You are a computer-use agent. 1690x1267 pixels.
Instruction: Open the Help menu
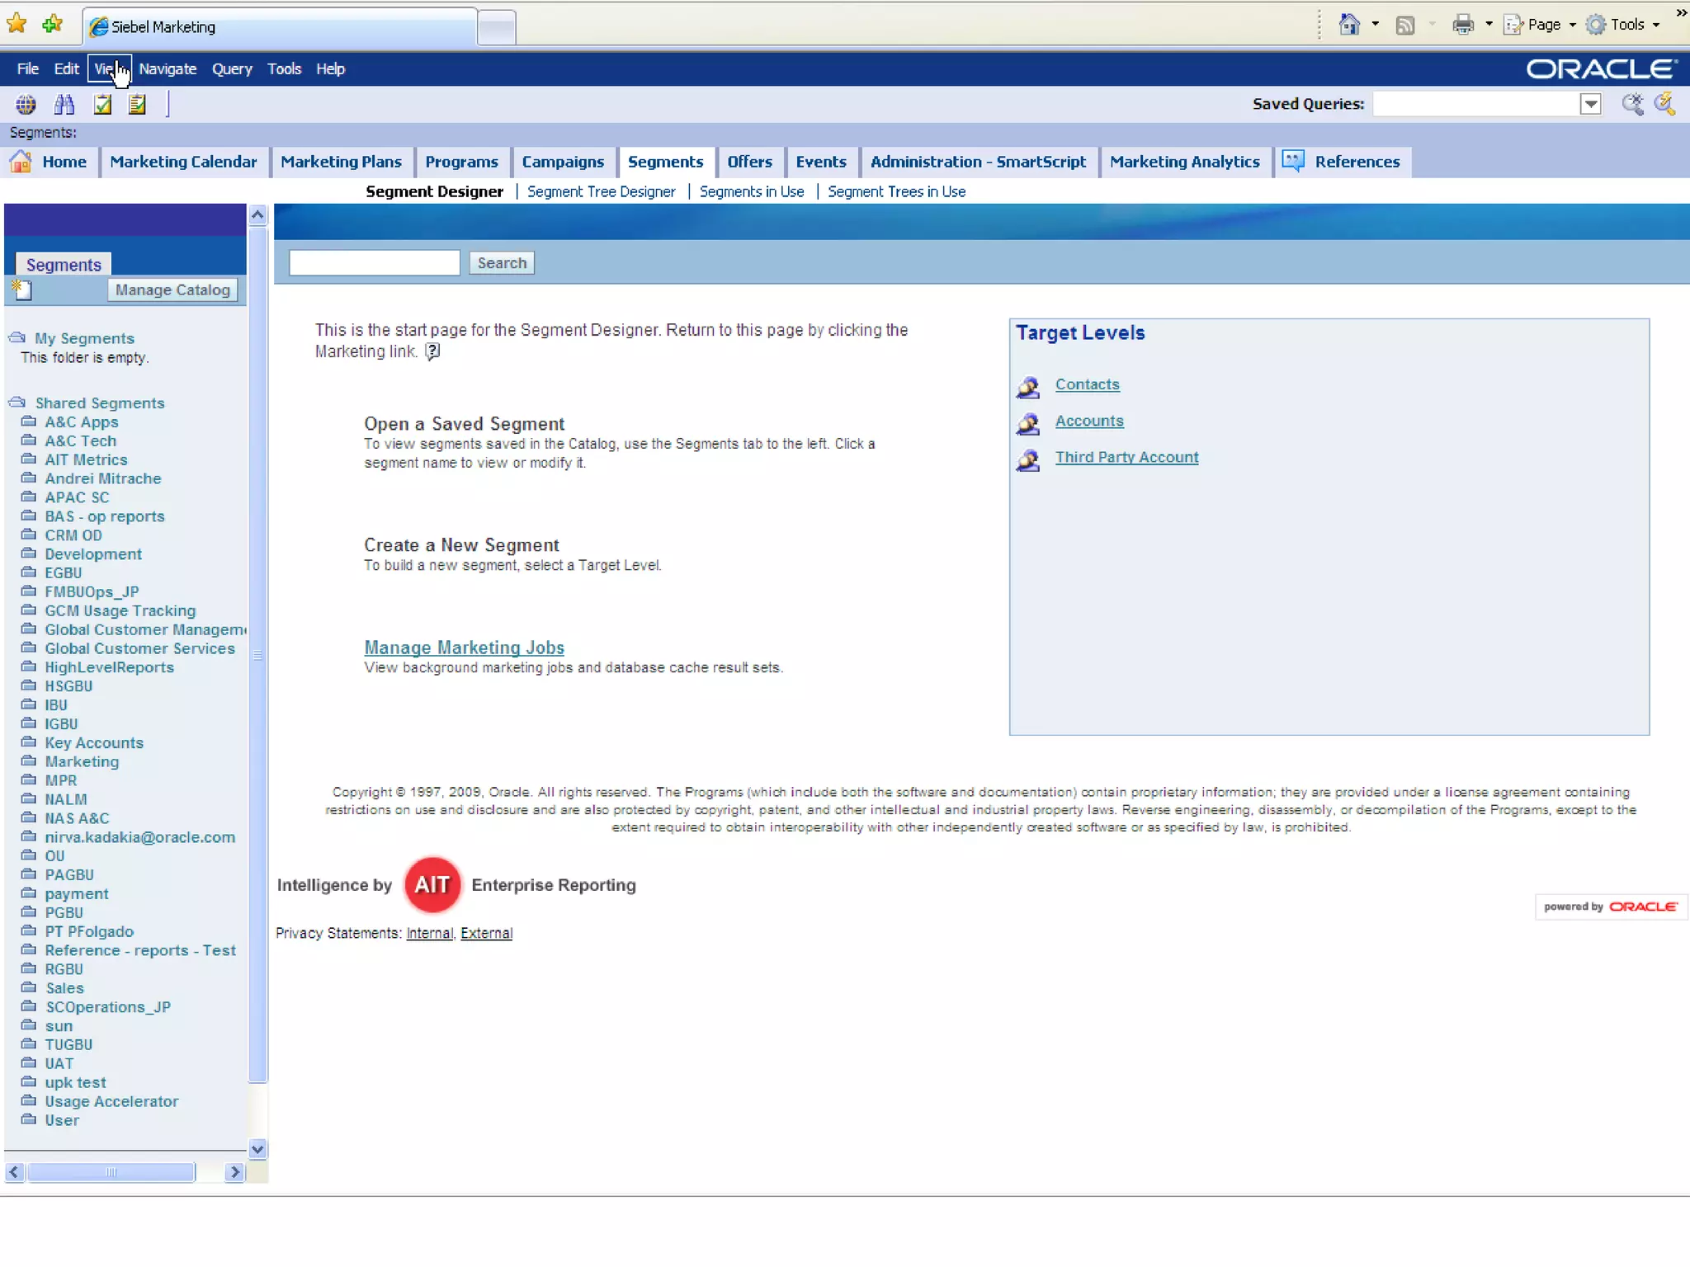[x=330, y=69]
